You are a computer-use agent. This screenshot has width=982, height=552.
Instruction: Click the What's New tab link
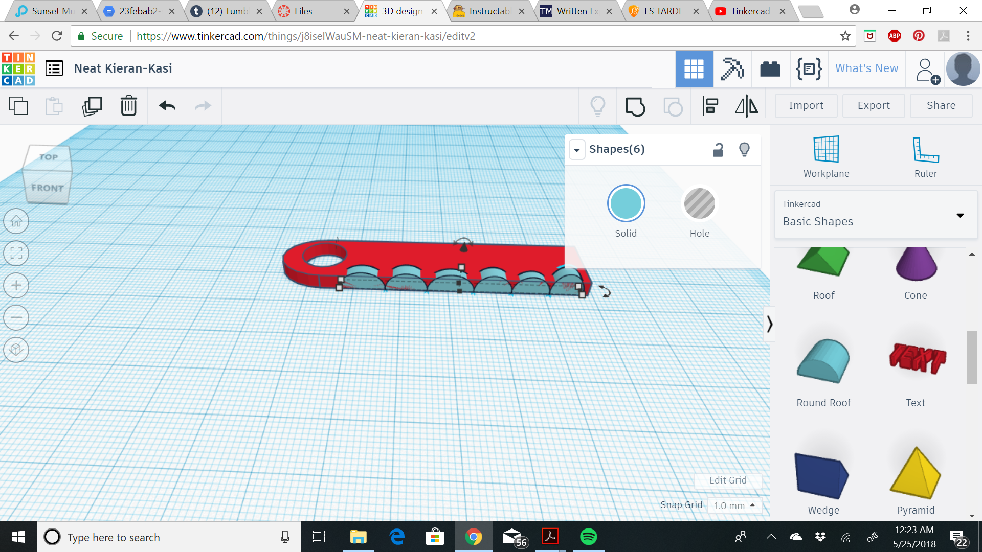[867, 68]
